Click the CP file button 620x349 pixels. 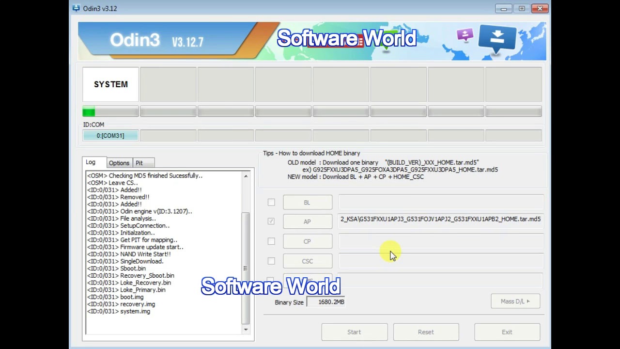[x=308, y=241]
